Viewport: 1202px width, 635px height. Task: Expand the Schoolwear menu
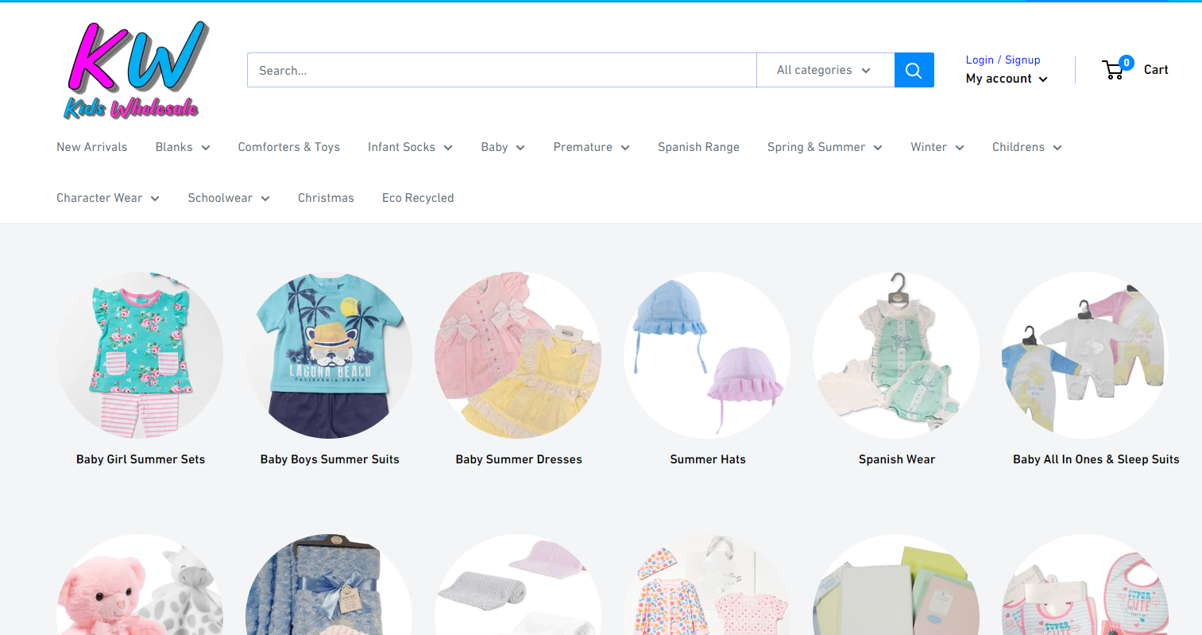[229, 198]
